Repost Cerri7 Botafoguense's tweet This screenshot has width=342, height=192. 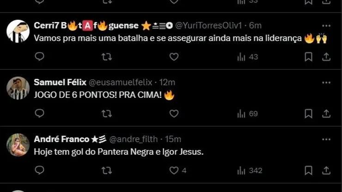tap(106, 57)
